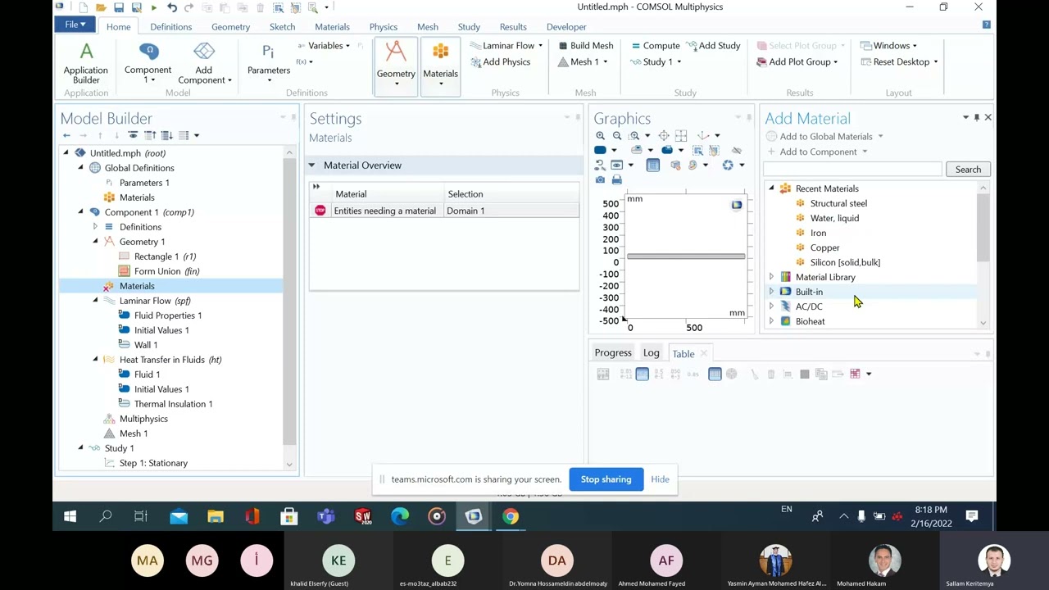Open the Windows layout dropdown
The image size is (1049, 590).
[x=889, y=46]
